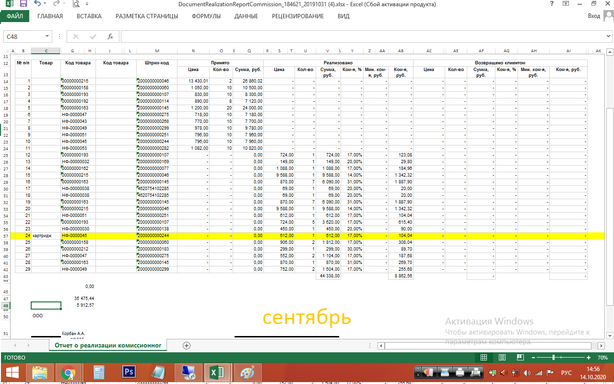The height and width of the screenshot is (384, 614).
Task: Click the price cell 13 430,01
Action: 193,81
